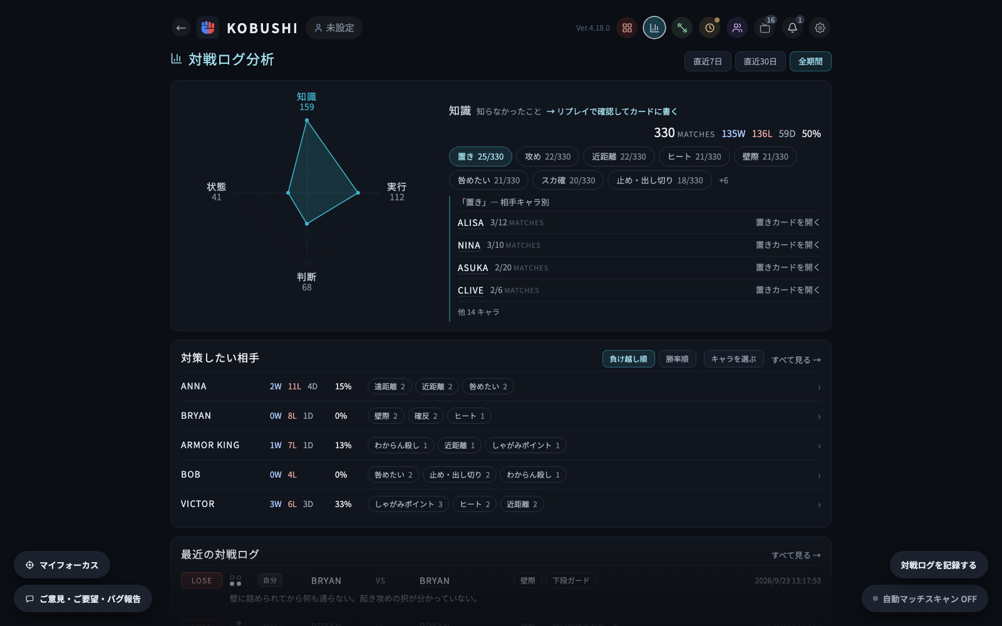Switch period to 直近30日

[760, 61]
